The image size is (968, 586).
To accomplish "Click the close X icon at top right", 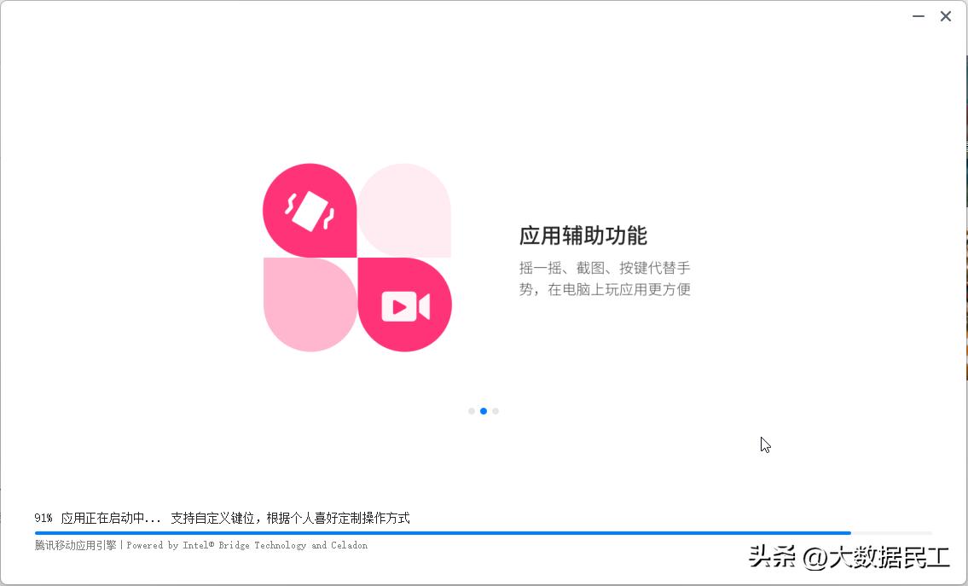I will [x=946, y=16].
